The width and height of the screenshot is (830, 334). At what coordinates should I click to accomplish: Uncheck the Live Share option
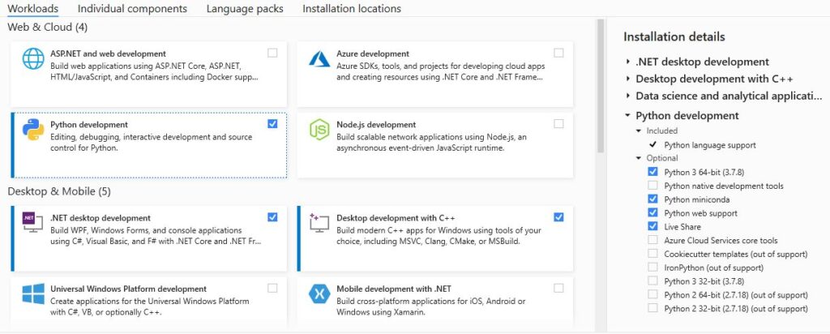click(652, 226)
